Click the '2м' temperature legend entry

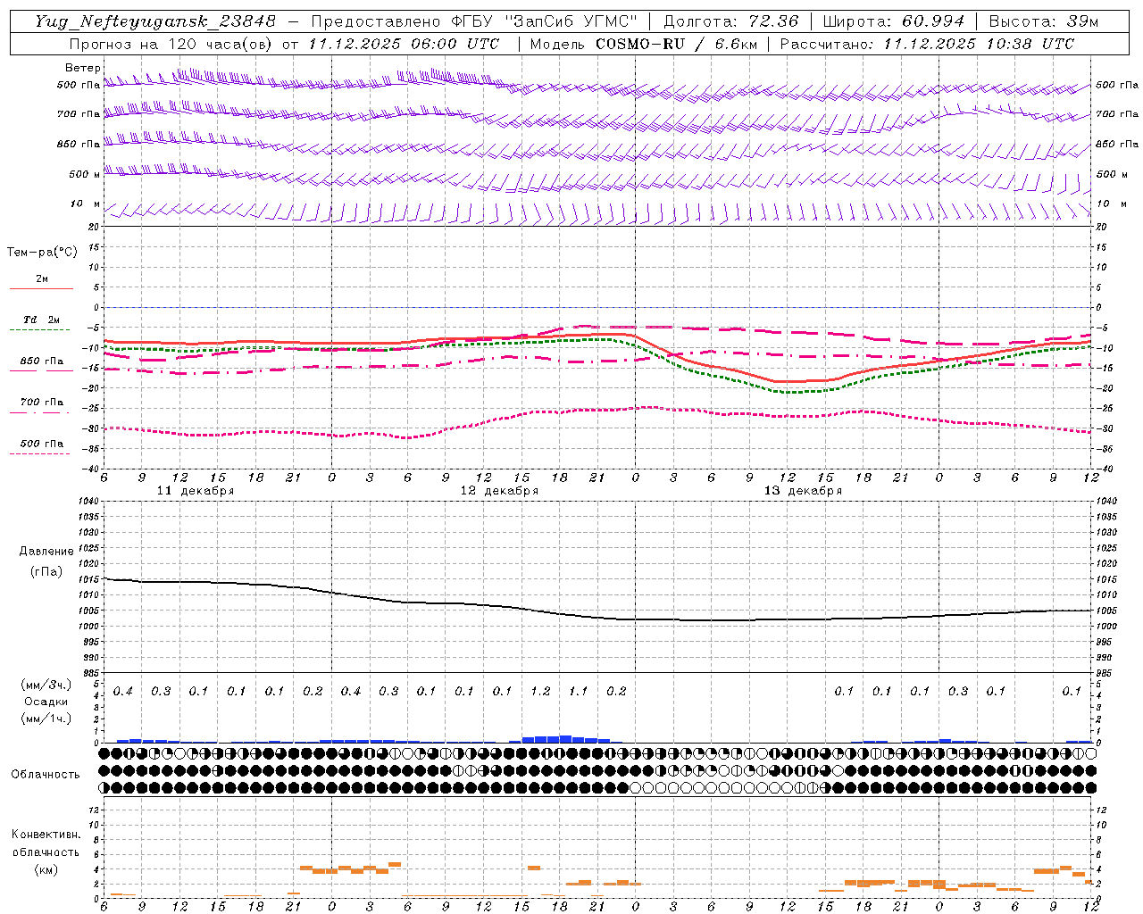click(x=42, y=279)
